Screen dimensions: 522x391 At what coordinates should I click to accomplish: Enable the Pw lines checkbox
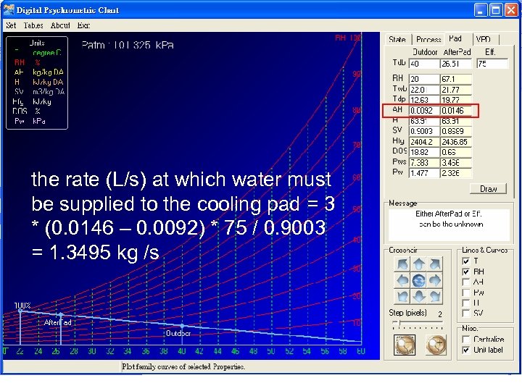(466, 293)
